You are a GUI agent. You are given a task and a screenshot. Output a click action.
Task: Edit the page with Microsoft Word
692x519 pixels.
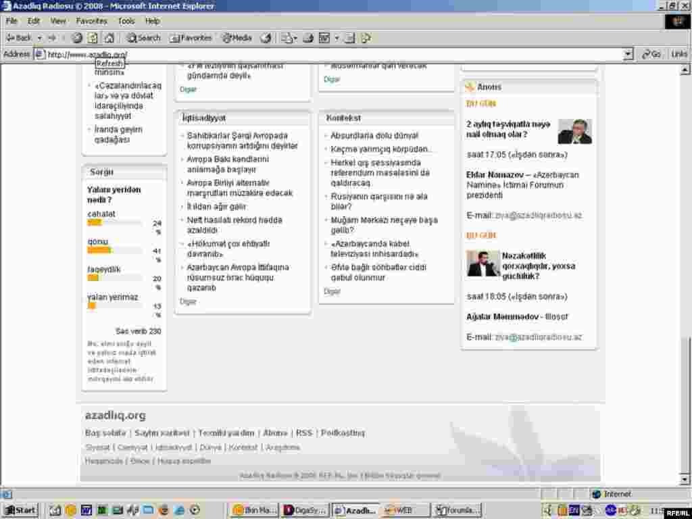(x=324, y=38)
